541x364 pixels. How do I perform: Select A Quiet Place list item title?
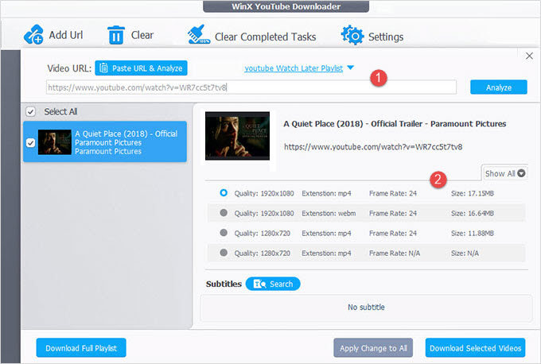pyautogui.click(x=126, y=134)
